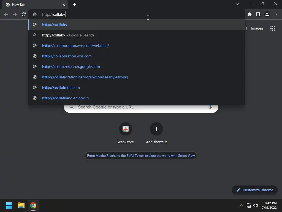Go back using the back arrow

point(6,14)
